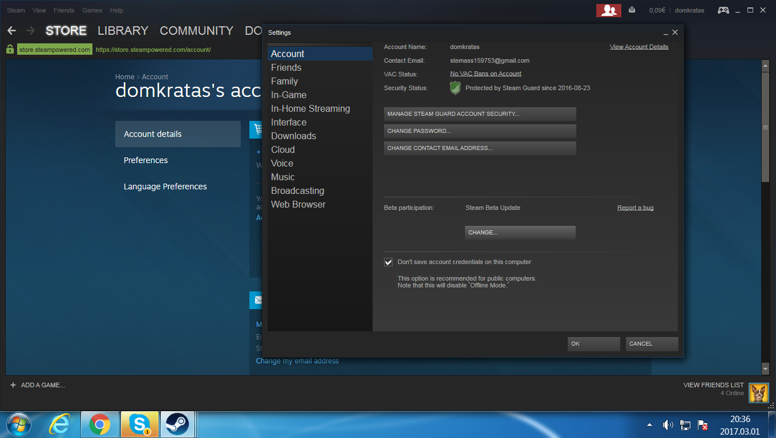776x438 pixels.
Task: Go to the COMMUNITY tab
Action: click(x=197, y=31)
